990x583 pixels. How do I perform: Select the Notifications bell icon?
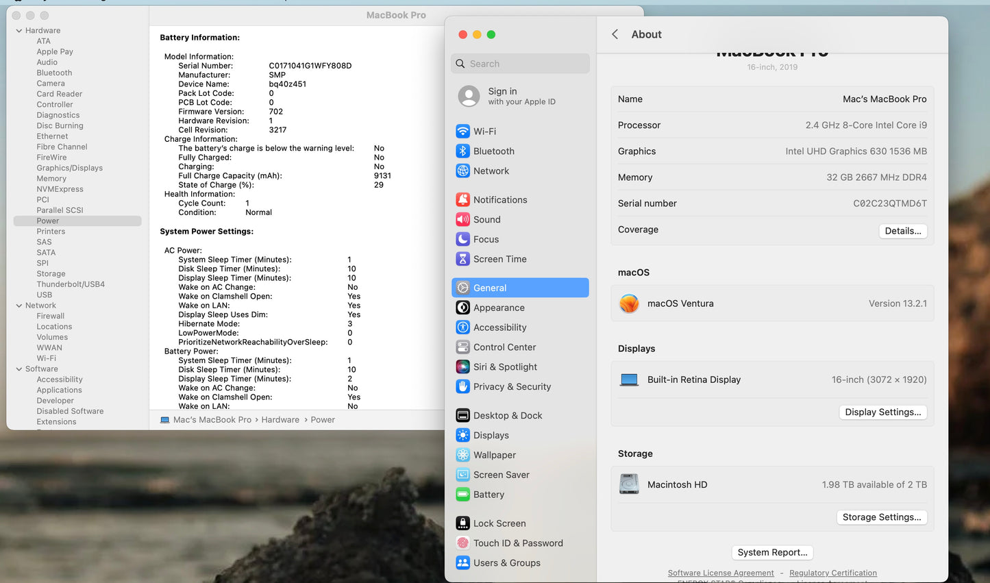pyautogui.click(x=462, y=200)
